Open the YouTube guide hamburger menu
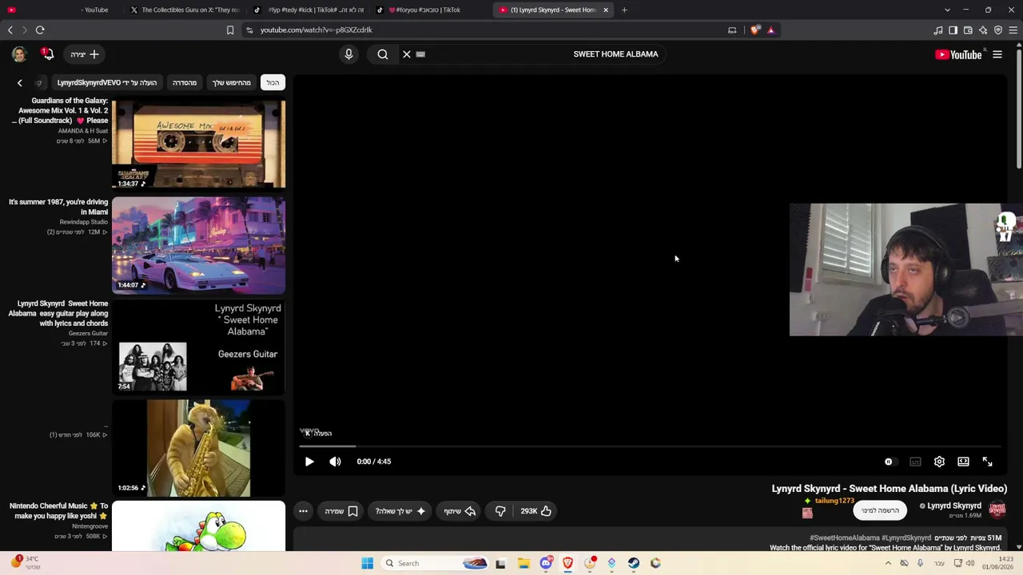This screenshot has height=575, width=1023. pyautogui.click(x=997, y=54)
